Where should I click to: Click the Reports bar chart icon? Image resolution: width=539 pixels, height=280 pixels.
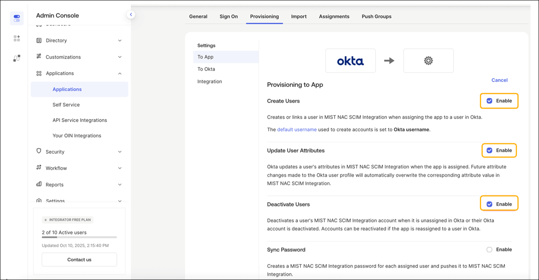39,184
